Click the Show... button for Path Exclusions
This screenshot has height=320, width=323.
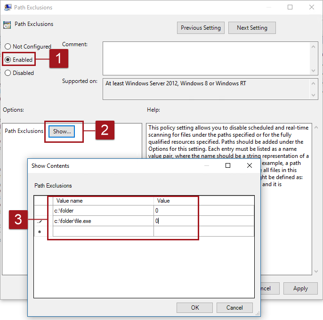[x=62, y=131]
